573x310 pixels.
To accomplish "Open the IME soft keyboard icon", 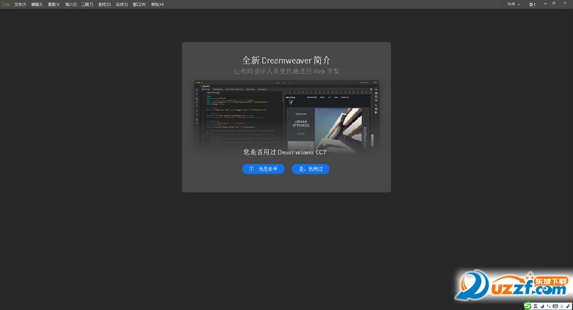I will pyautogui.click(x=555, y=306).
